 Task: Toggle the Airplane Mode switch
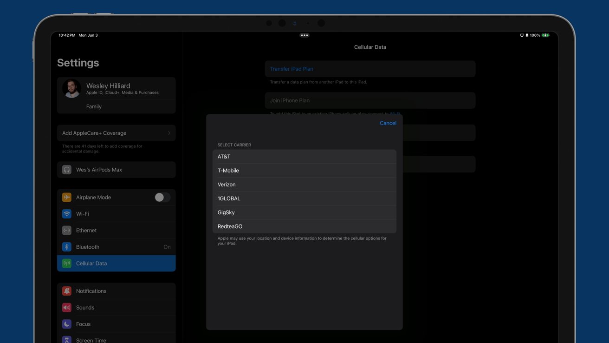click(x=162, y=197)
